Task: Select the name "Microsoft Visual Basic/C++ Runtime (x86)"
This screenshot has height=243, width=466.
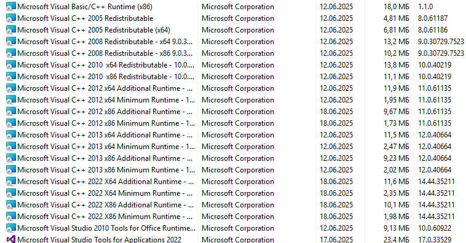Action: point(85,7)
